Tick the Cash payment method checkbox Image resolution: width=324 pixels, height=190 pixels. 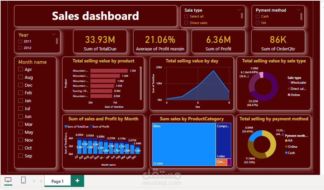coord(257,16)
